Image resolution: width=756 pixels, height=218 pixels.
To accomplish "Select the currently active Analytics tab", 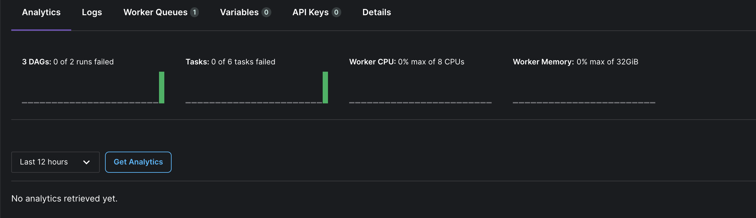I will (x=41, y=12).
